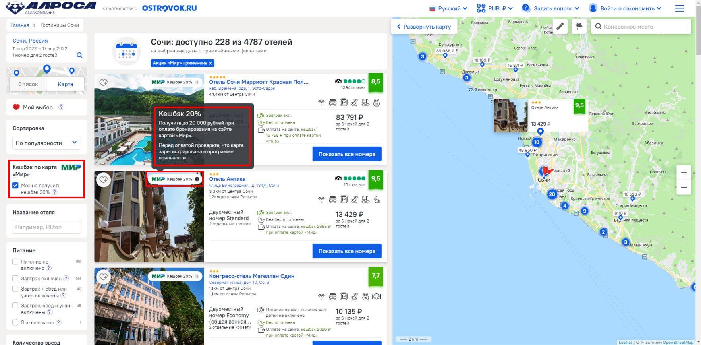Expand Войти и сэкономить account menu
Screen dimensions: 701x345
click(625, 8)
